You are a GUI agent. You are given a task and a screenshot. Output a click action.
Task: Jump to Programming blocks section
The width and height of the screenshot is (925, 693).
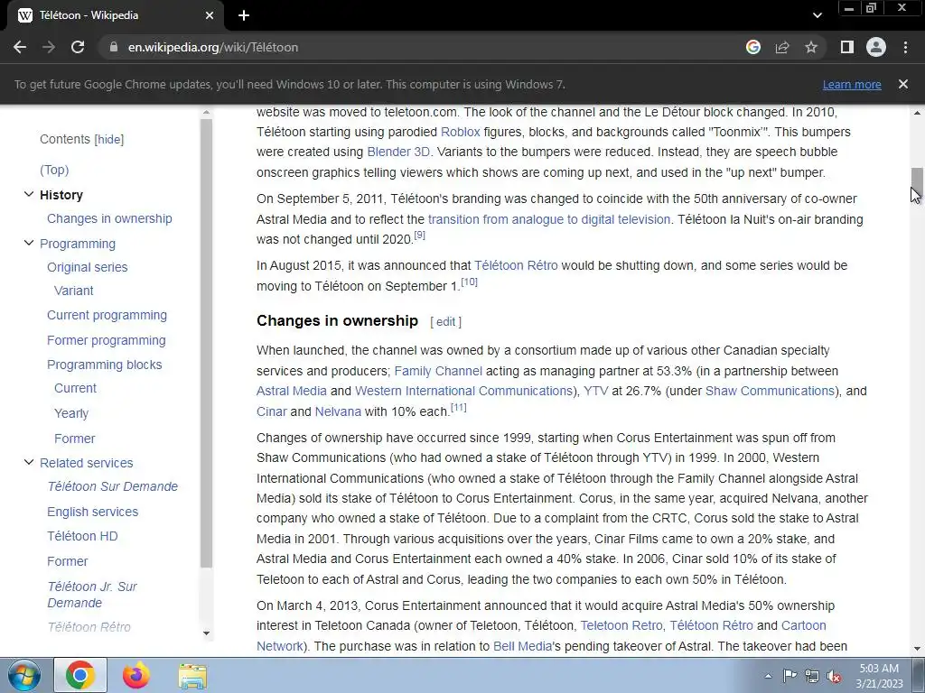coord(105,365)
